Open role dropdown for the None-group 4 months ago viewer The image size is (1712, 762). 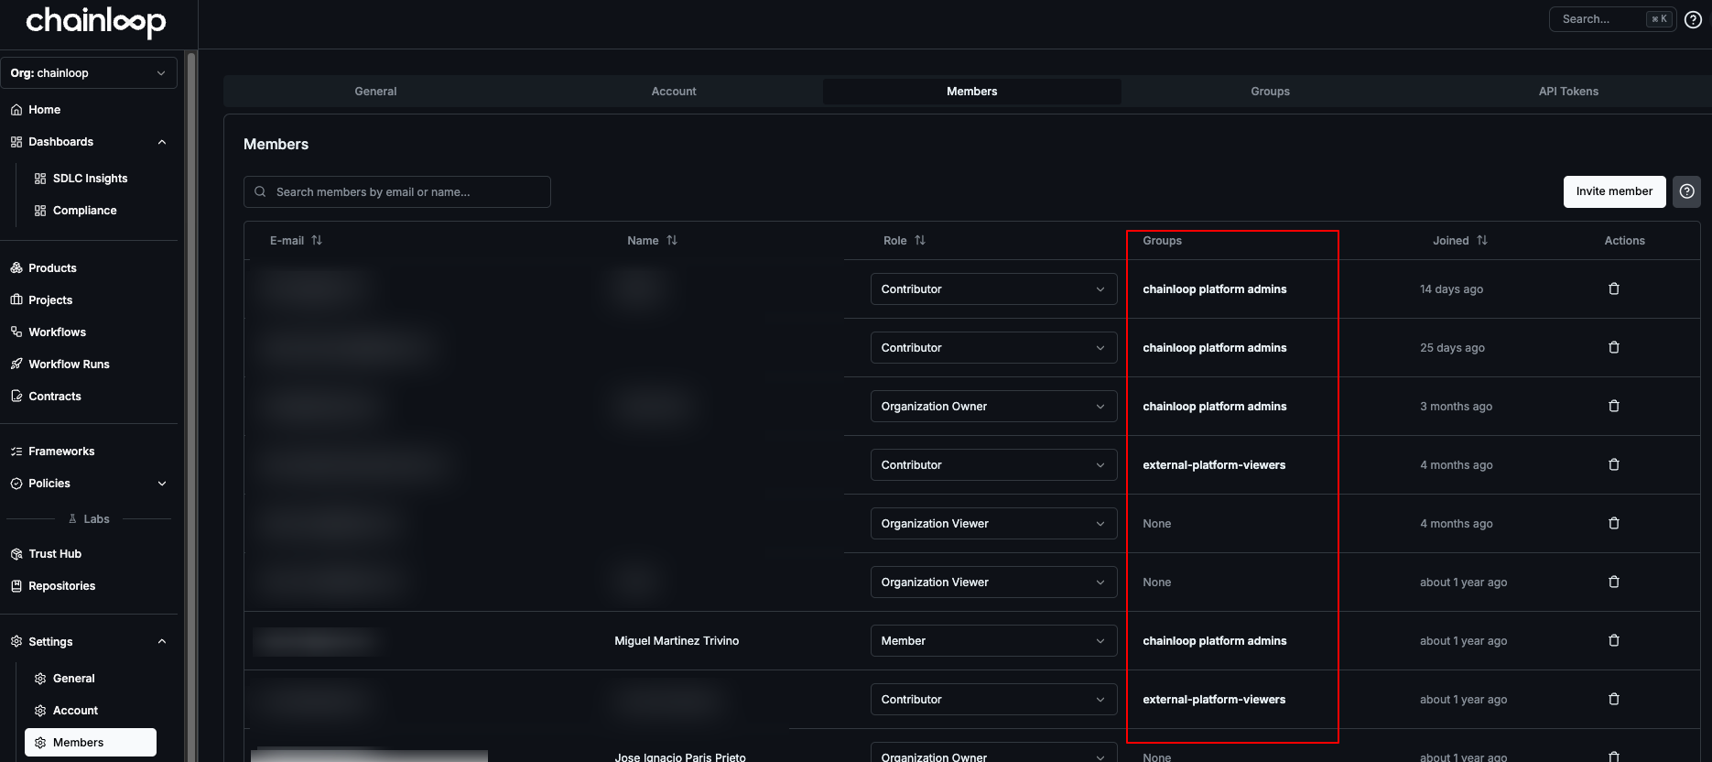993,523
